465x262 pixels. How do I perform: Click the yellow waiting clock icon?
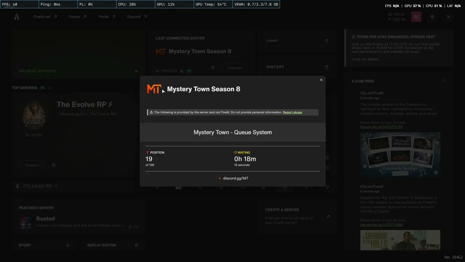235,152
